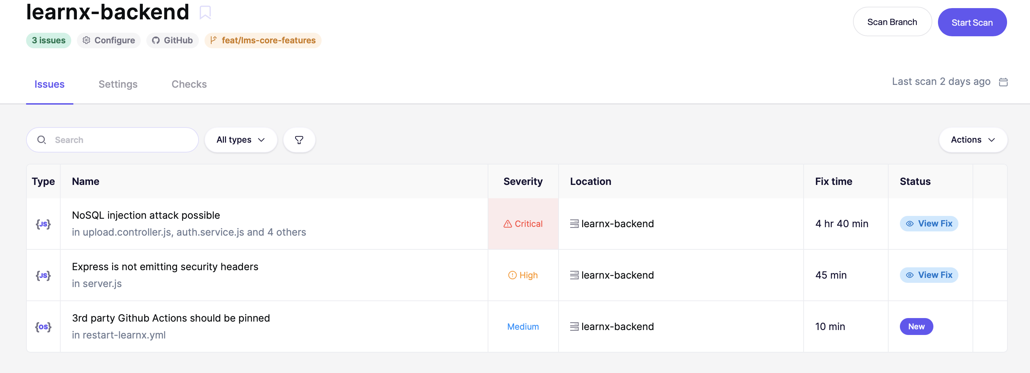The height and width of the screenshot is (373, 1030).
Task: Expand the All types dropdown
Action: (240, 140)
